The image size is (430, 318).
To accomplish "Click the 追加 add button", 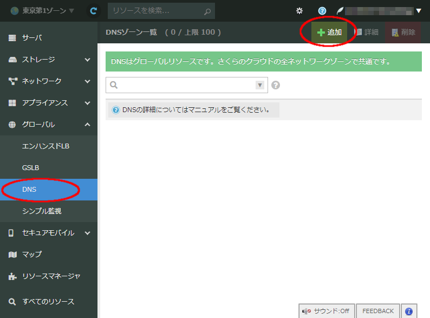I will (329, 33).
